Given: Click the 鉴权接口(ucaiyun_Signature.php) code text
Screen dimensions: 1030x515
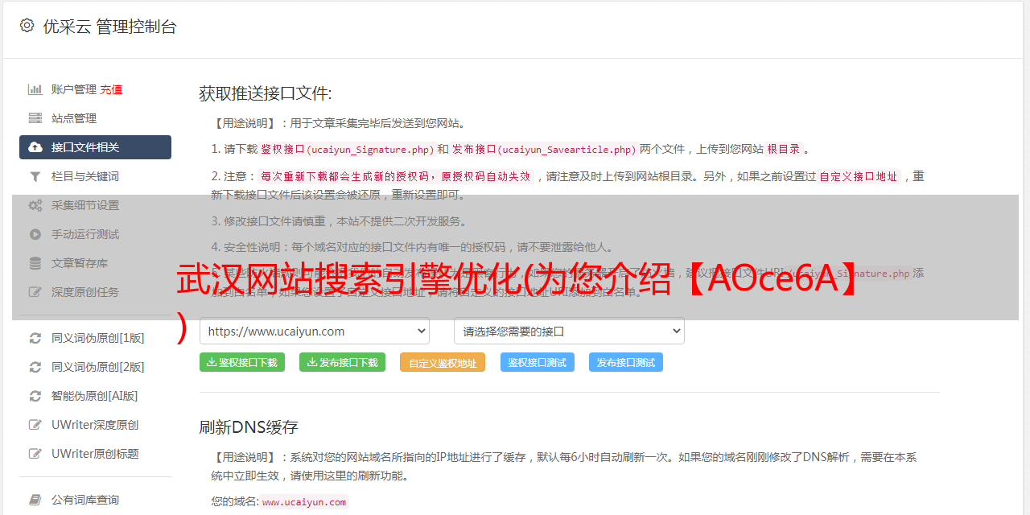Looking at the screenshot, I should [348, 149].
